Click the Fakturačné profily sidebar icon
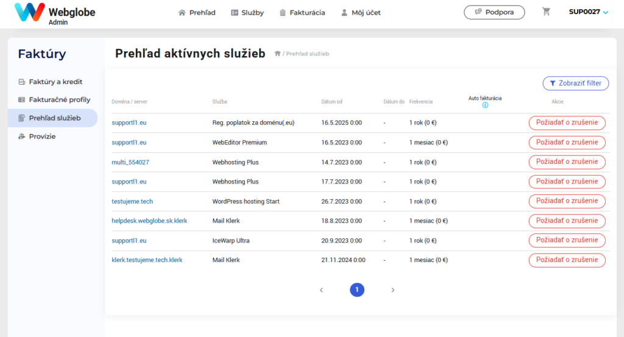The image size is (624, 337). coord(21,100)
